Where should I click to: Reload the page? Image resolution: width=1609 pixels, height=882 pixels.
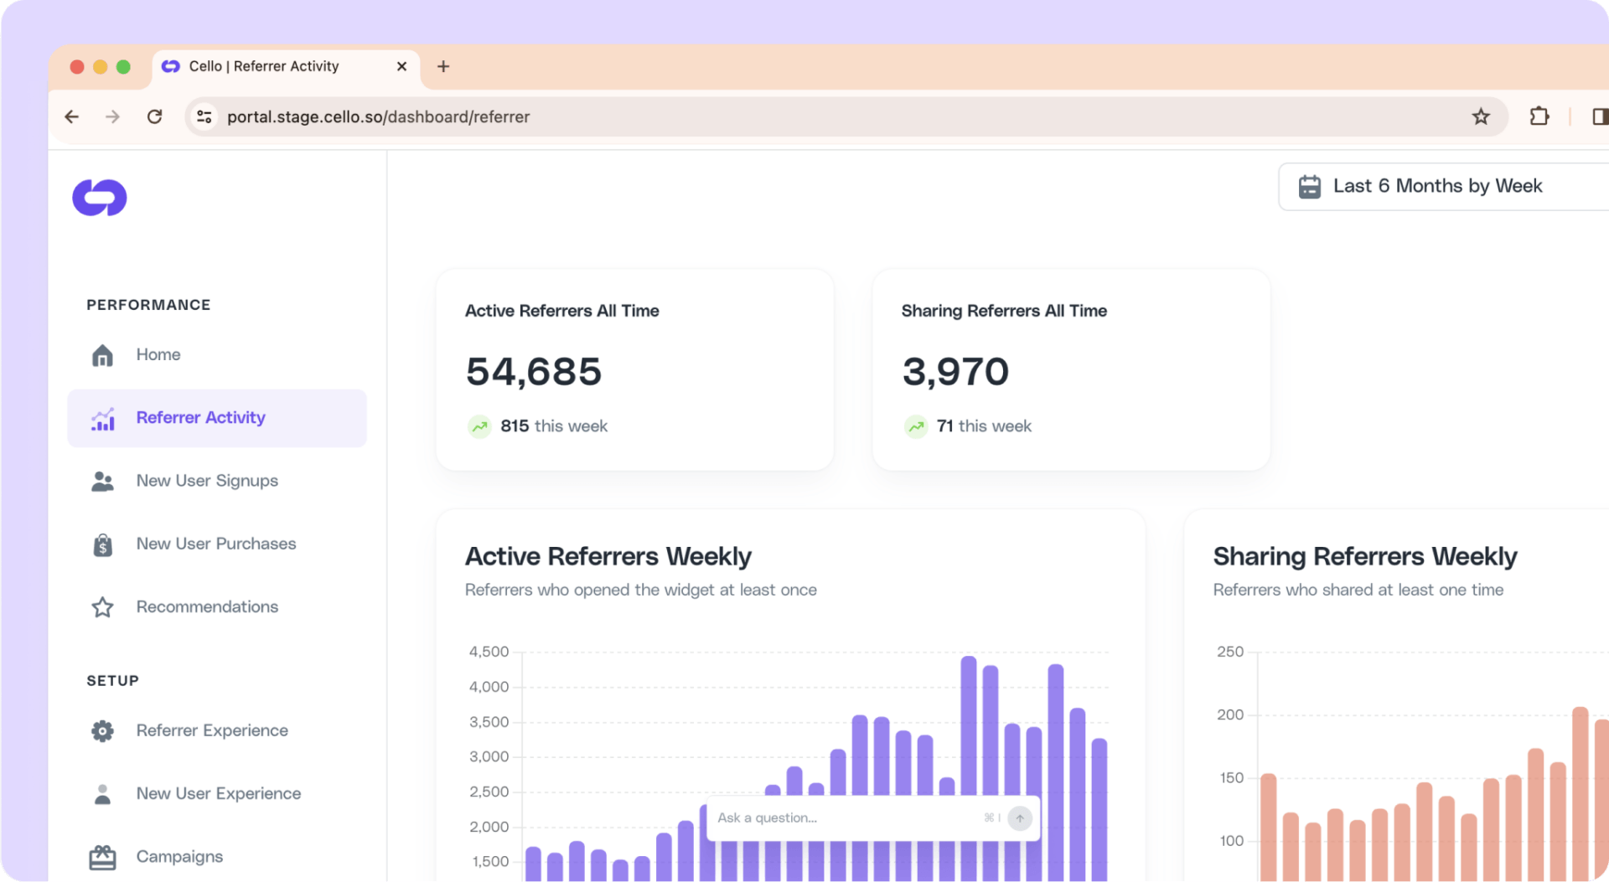point(154,116)
